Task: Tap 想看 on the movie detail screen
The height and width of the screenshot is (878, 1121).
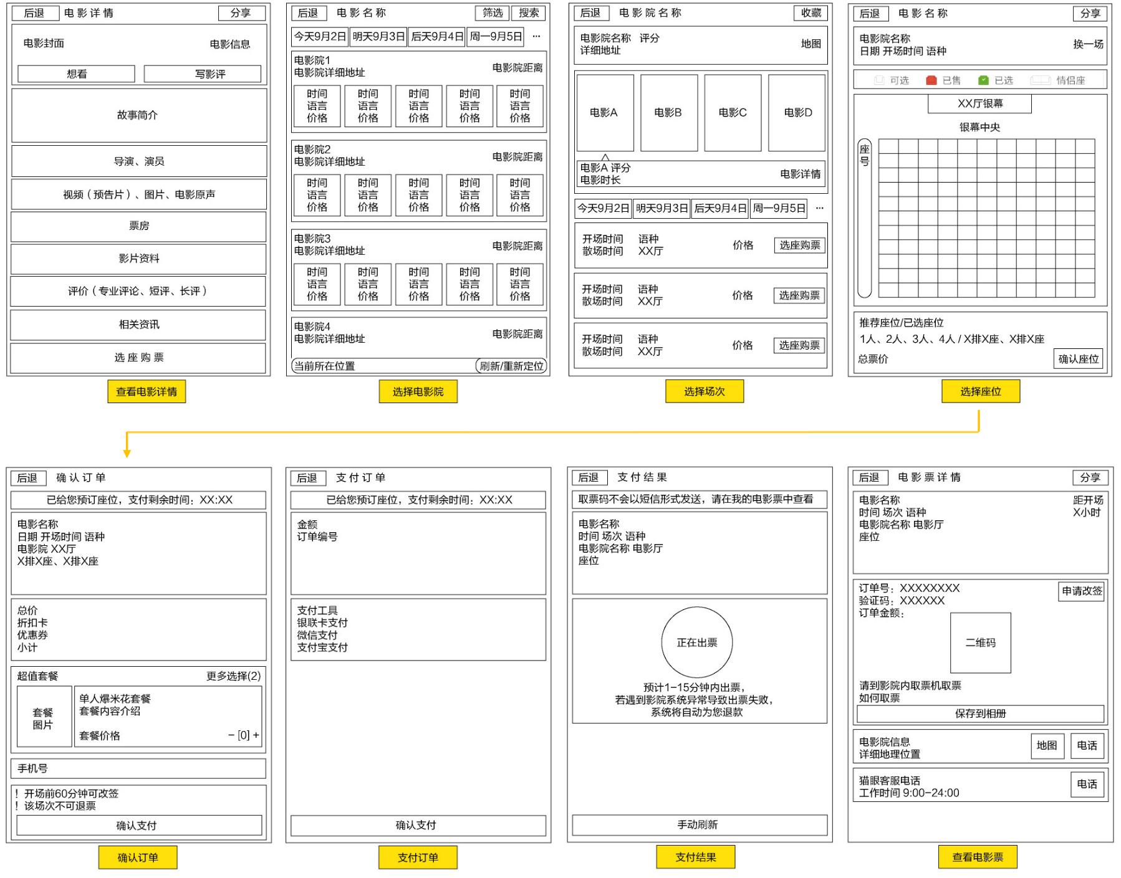Action: (x=77, y=74)
